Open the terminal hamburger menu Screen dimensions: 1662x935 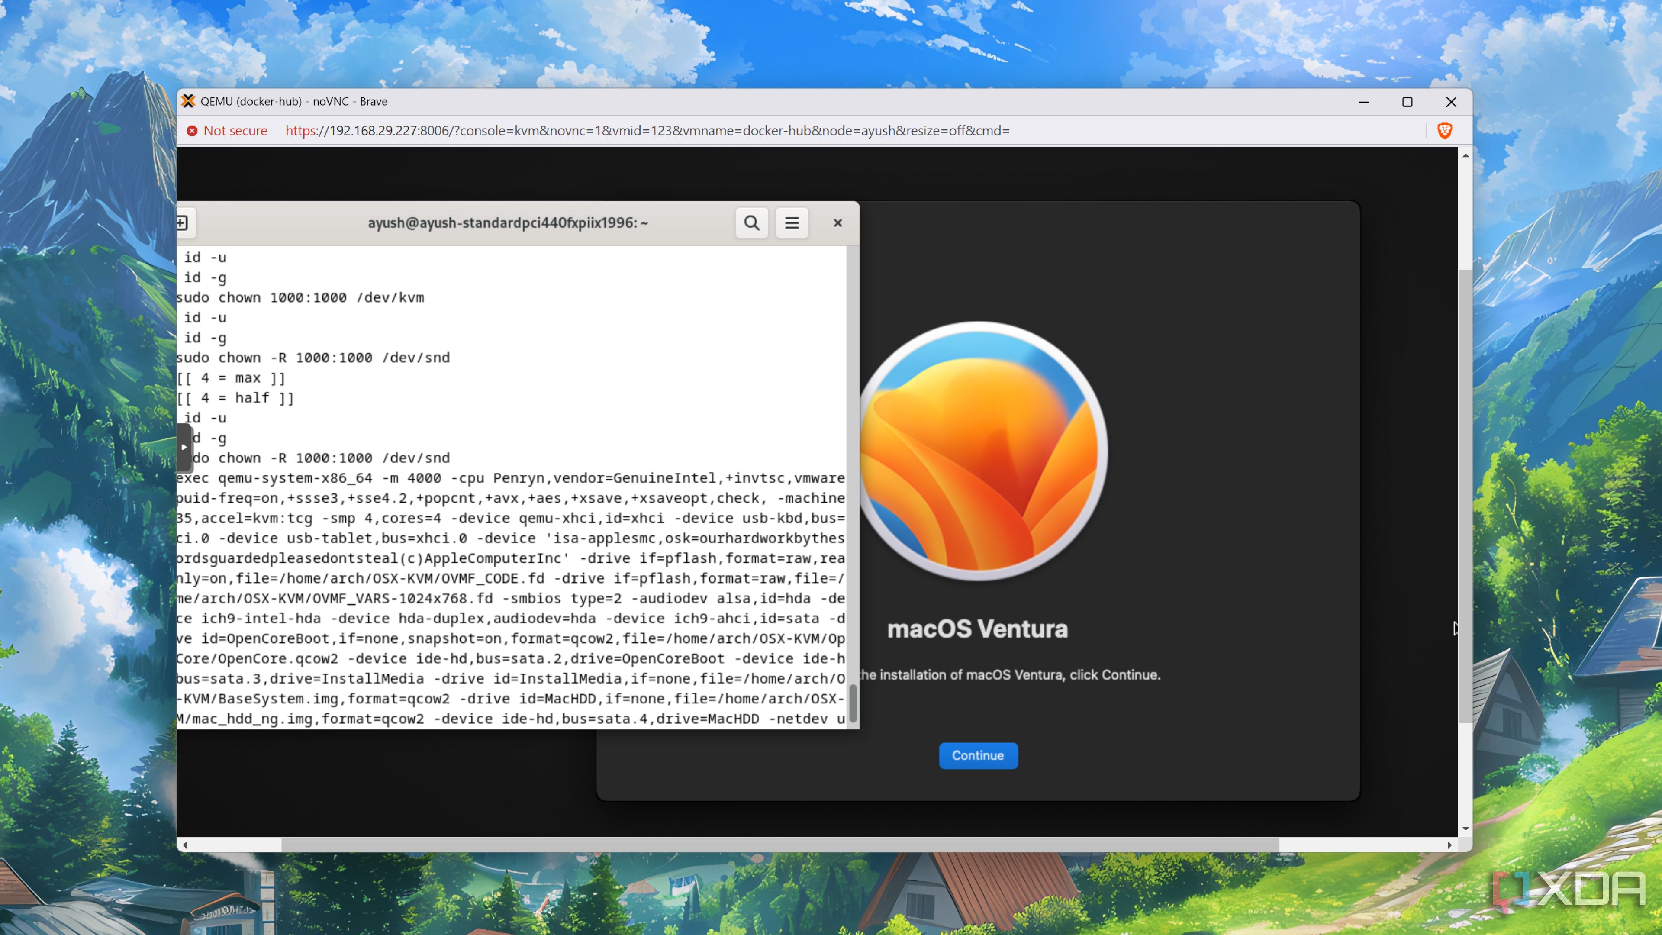coord(792,222)
